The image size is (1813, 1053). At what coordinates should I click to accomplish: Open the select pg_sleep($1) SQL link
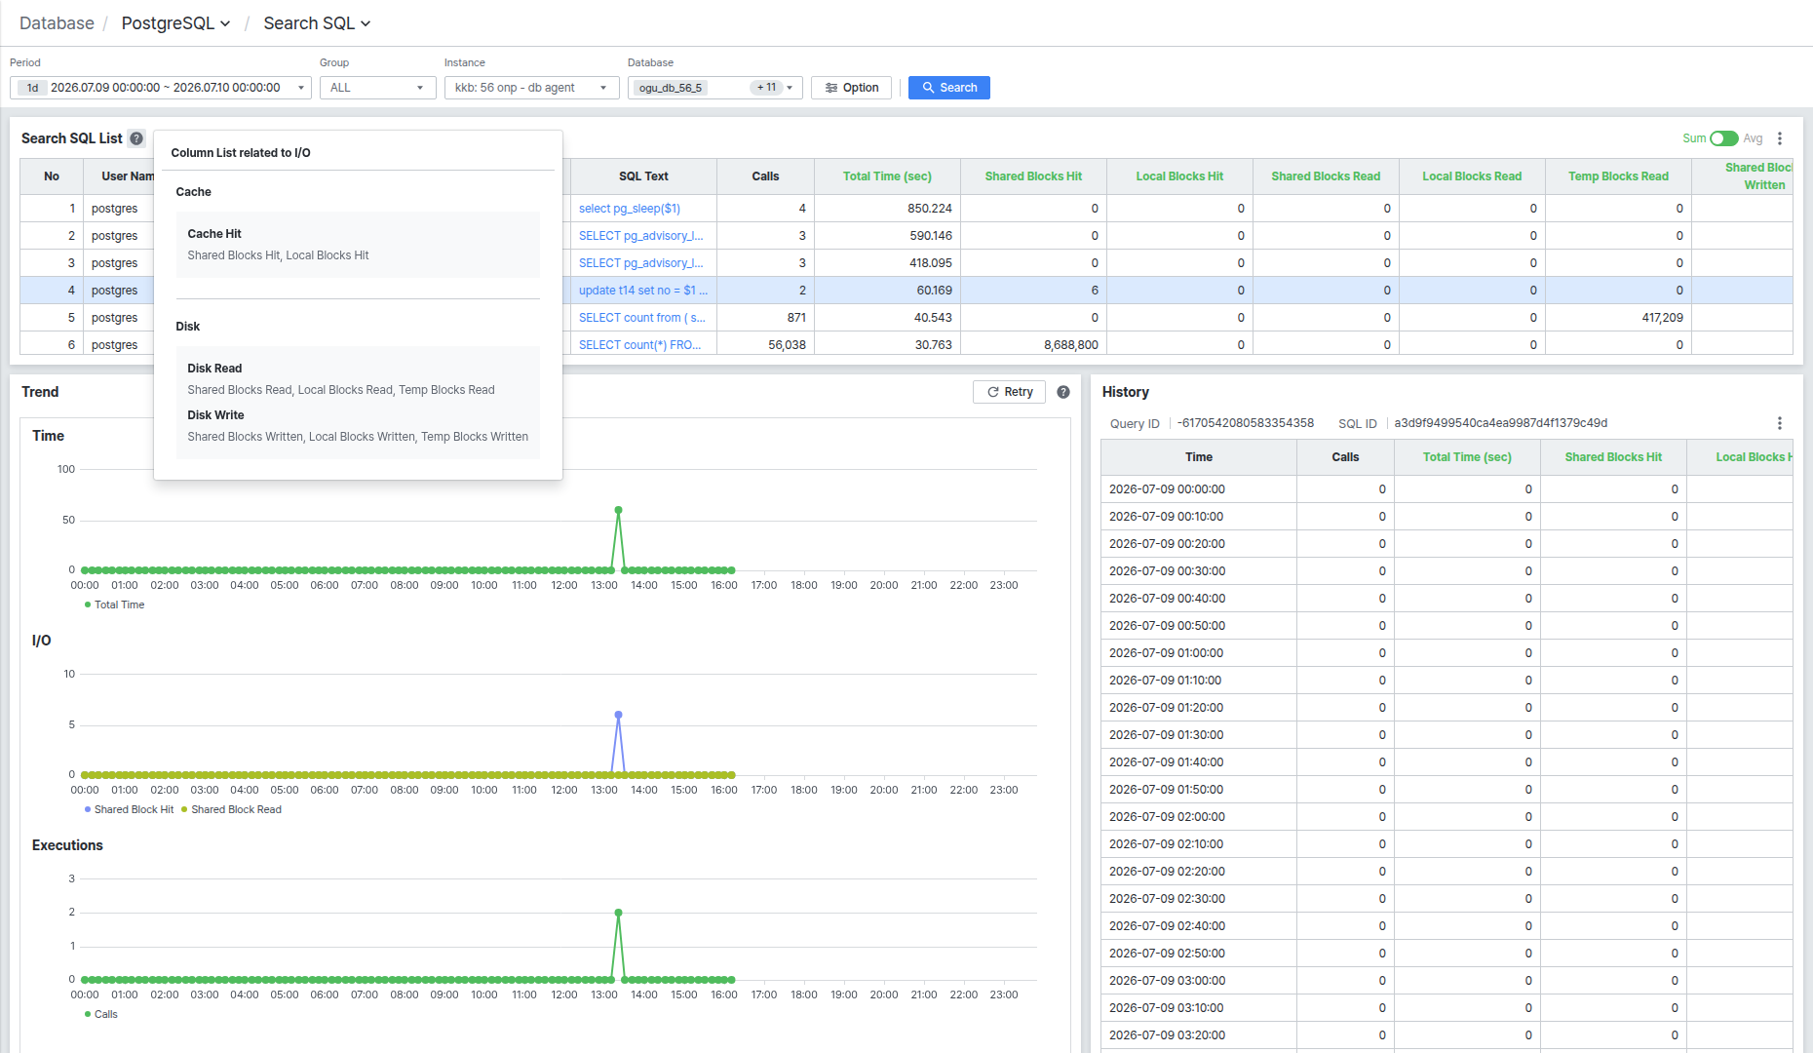tap(630, 209)
